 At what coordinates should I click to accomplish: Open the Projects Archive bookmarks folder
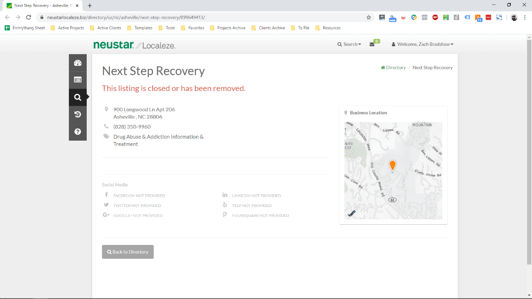228,28
